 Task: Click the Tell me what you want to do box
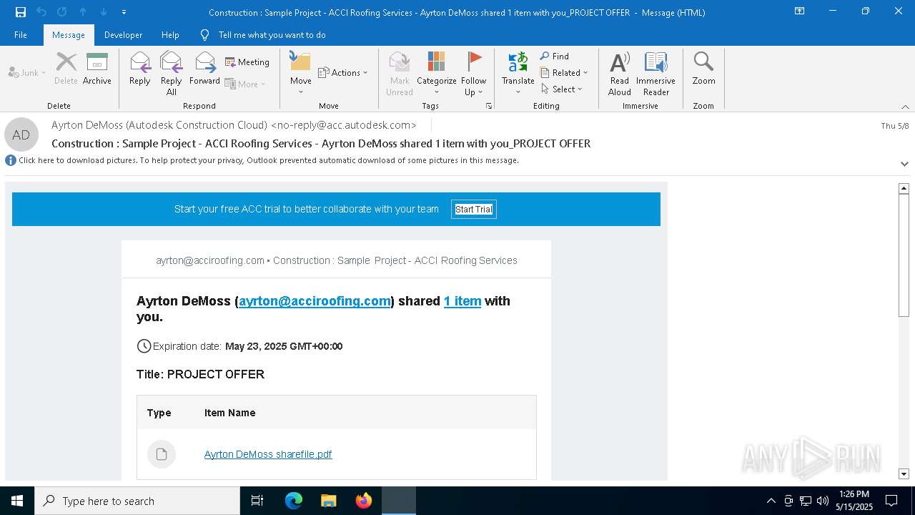tap(272, 35)
